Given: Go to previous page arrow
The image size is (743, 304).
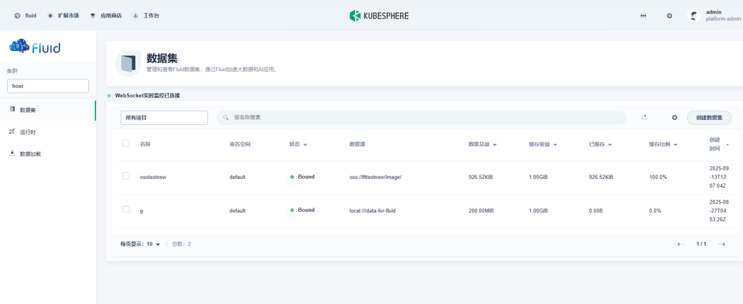Looking at the screenshot, I should tap(681, 244).
